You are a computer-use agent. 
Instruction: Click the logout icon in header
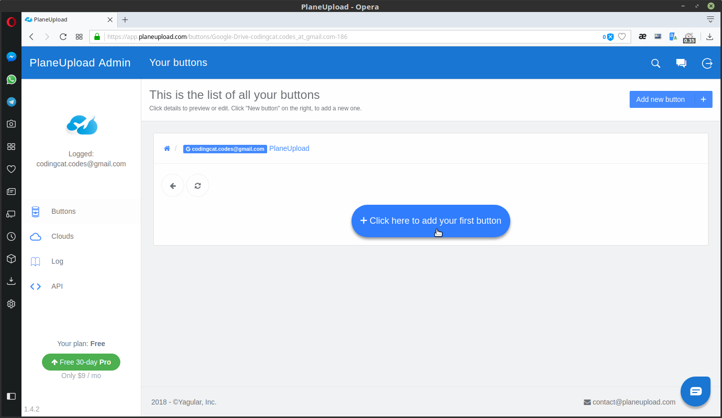pyautogui.click(x=707, y=63)
